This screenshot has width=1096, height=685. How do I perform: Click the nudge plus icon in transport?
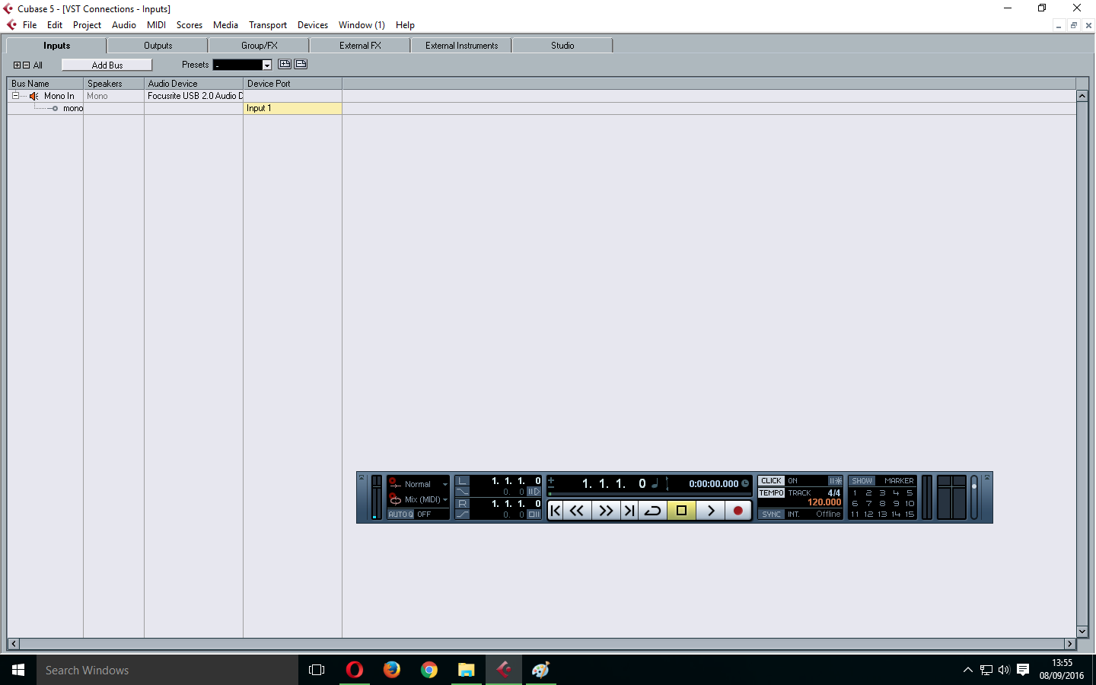551,480
